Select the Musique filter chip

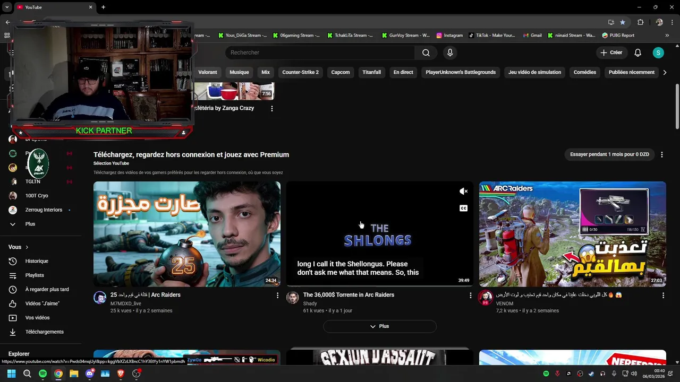pos(239,72)
